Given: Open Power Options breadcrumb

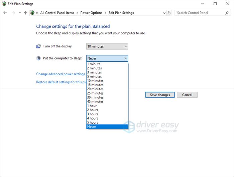Looking at the screenshot, I should coord(91,13).
